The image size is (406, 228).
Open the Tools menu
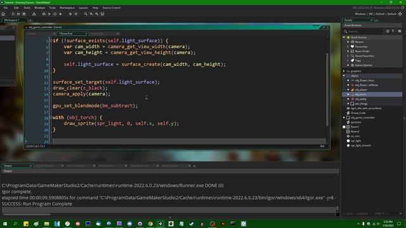pyautogui.click(x=52, y=8)
